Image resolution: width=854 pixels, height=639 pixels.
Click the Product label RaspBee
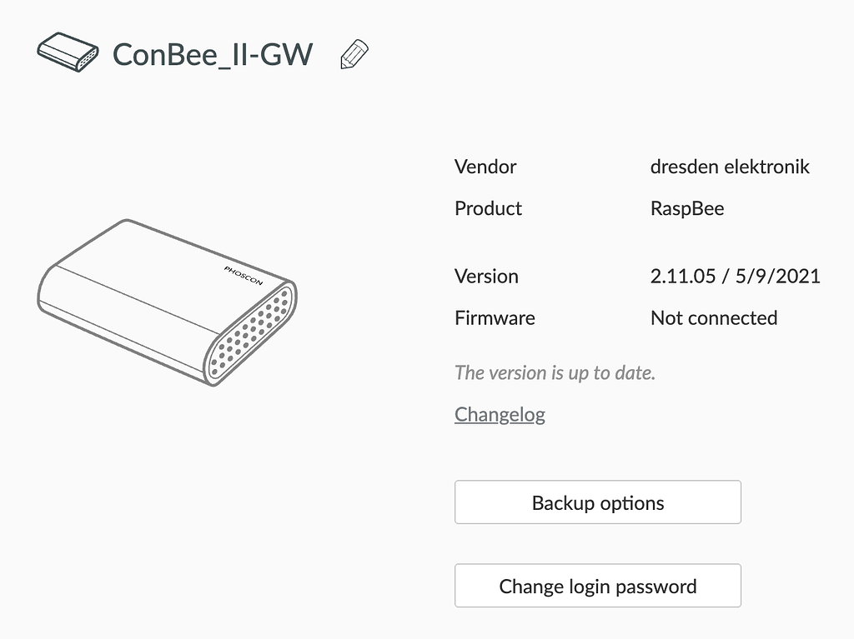click(x=686, y=208)
